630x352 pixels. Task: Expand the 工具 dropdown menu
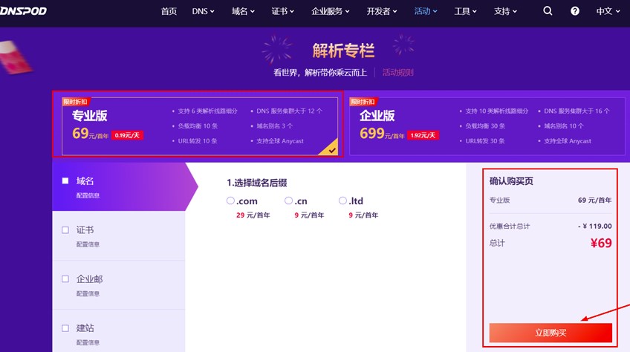[x=465, y=11]
